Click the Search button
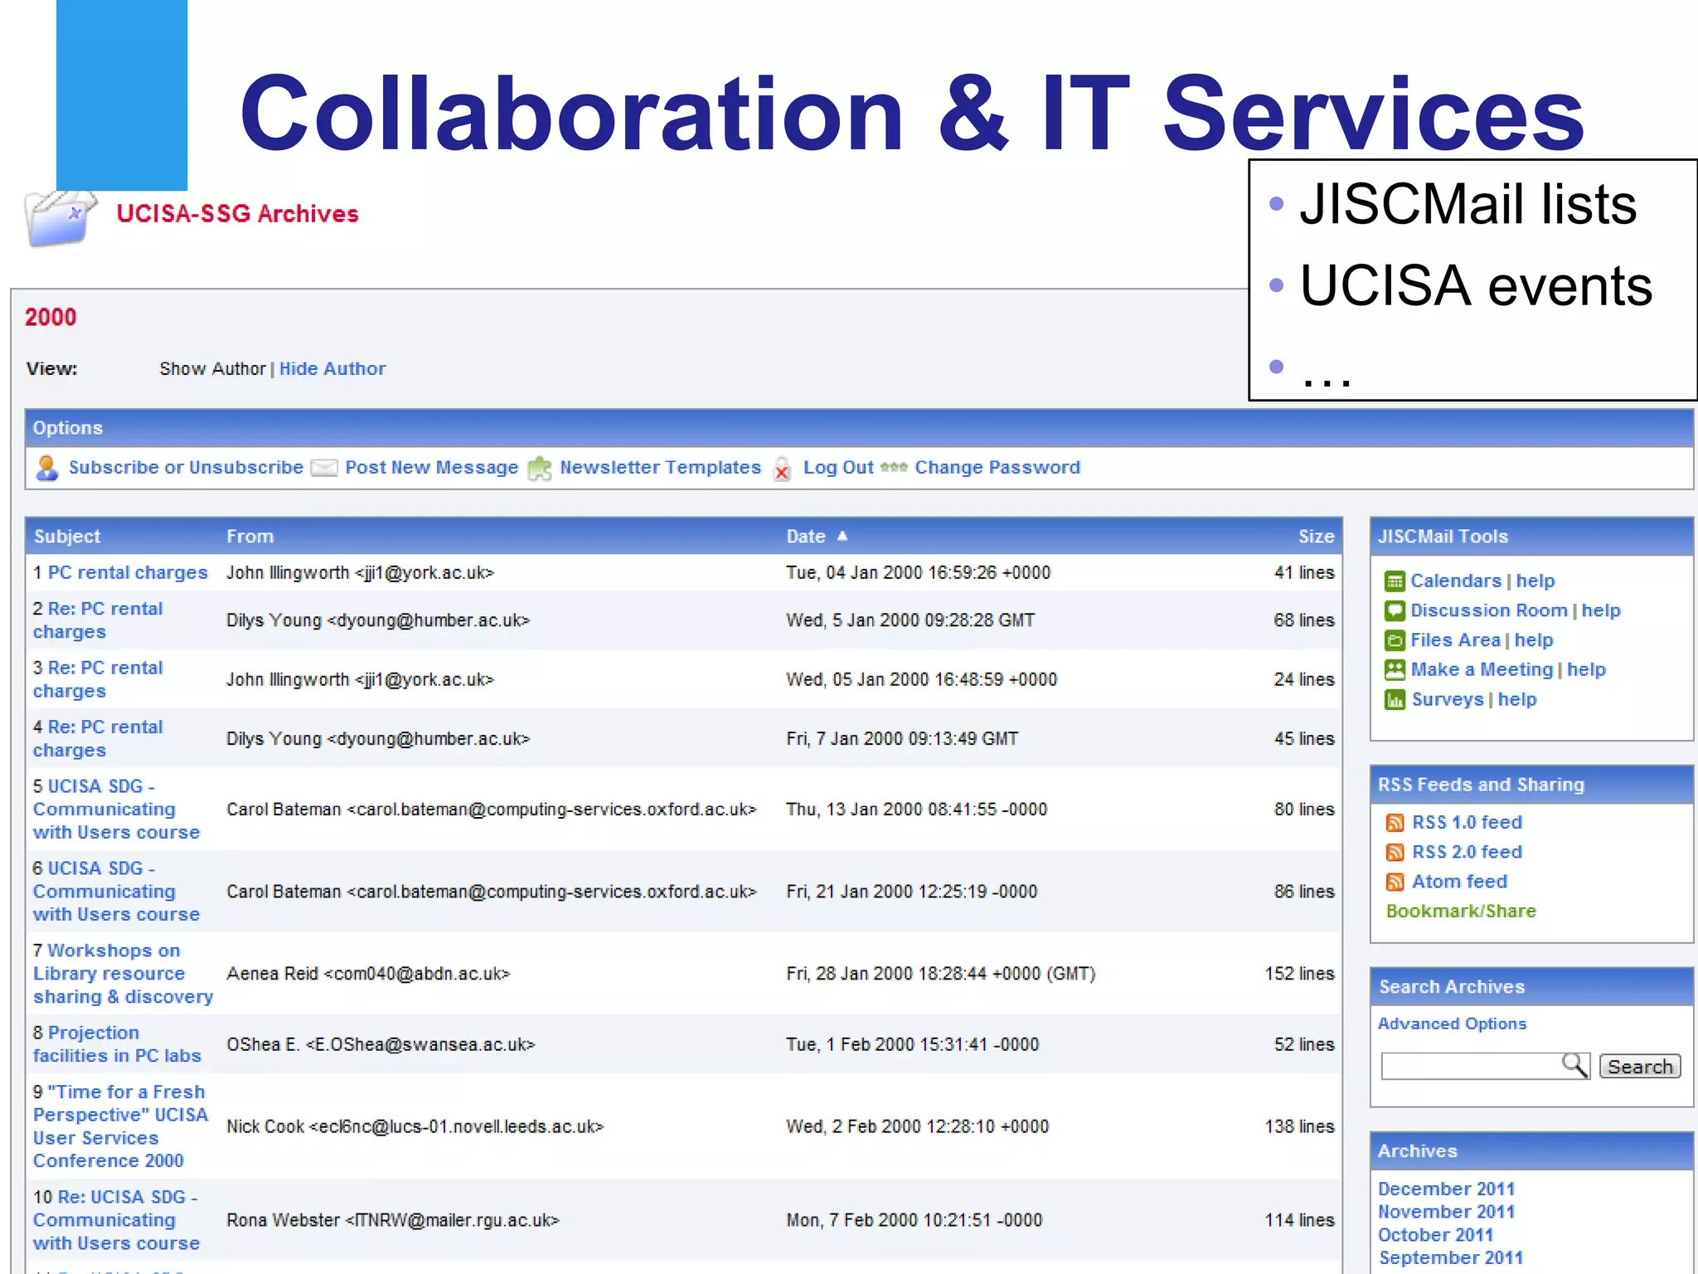Image resolution: width=1698 pixels, height=1274 pixels. 1640,1067
